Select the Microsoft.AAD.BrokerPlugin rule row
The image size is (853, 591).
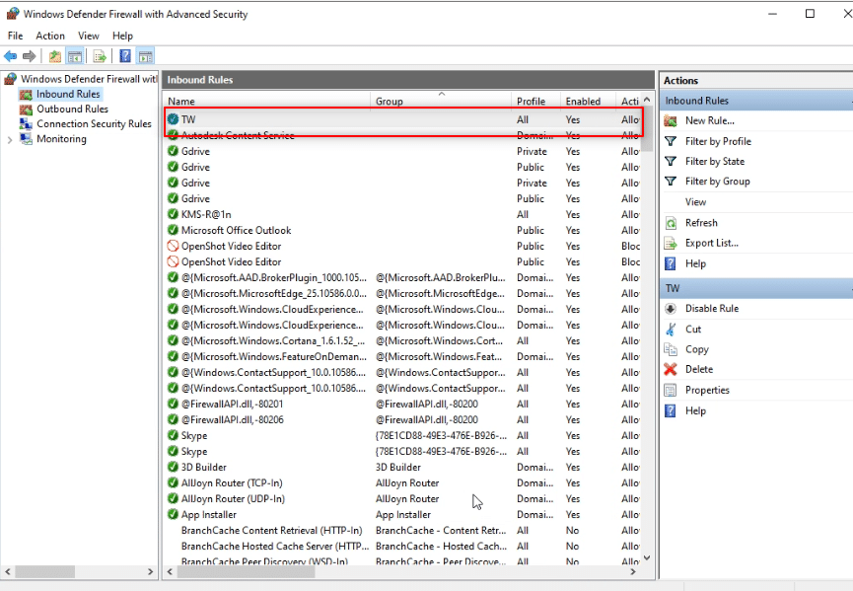tap(402, 277)
